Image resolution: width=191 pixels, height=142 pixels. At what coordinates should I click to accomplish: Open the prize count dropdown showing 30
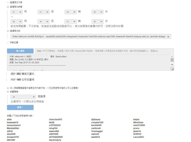pyautogui.click(x=23, y=97)
